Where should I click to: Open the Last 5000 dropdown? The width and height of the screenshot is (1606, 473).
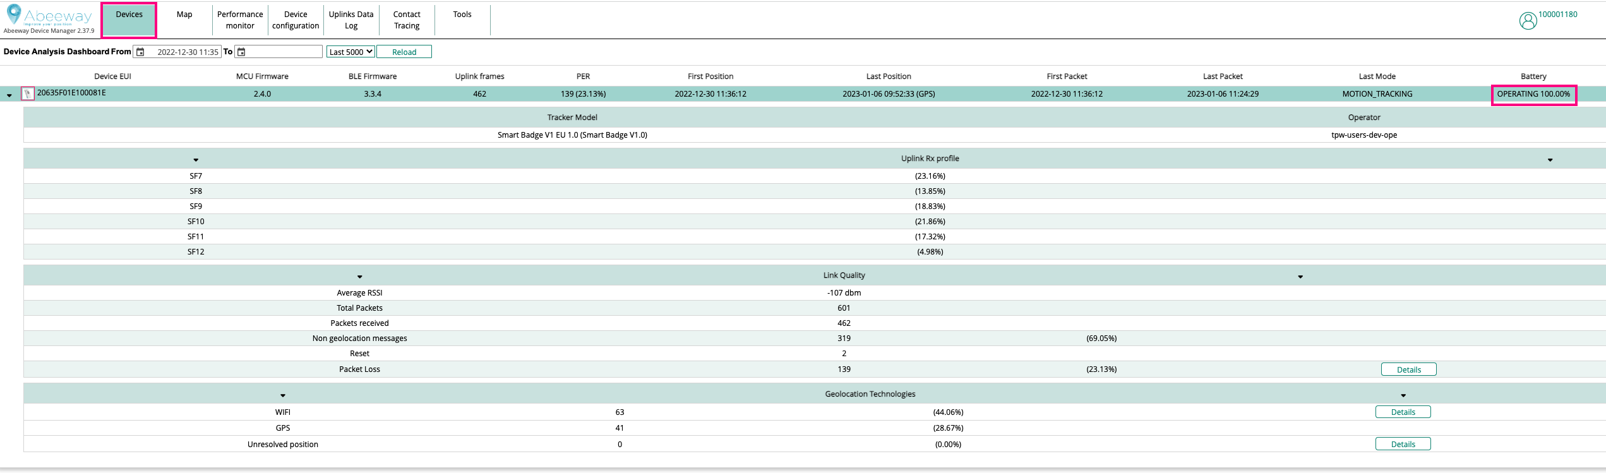tap(351, 52)
